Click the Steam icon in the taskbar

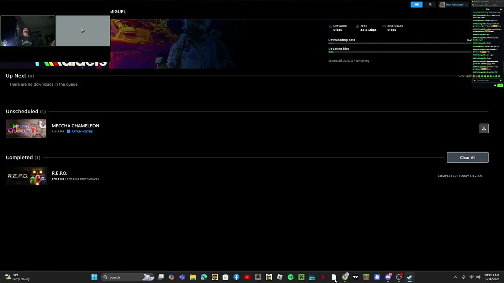409,277
